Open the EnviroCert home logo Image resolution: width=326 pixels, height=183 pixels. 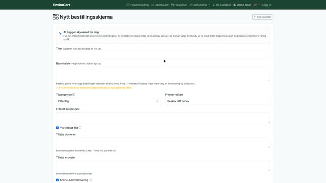tap(61, 5)
